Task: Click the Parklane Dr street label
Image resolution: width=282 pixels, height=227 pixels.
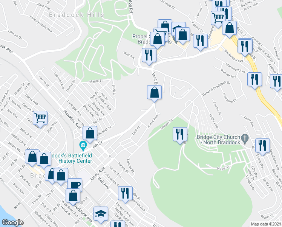Action: 229,98
